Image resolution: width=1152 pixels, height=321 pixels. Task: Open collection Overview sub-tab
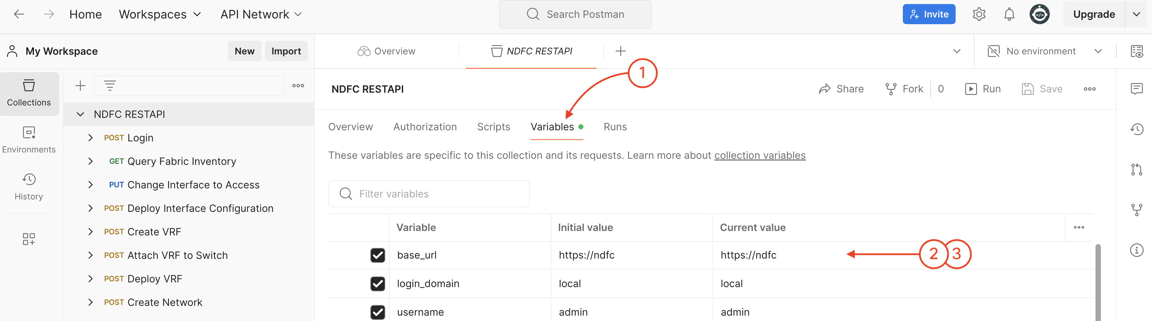tap(350, 127)
